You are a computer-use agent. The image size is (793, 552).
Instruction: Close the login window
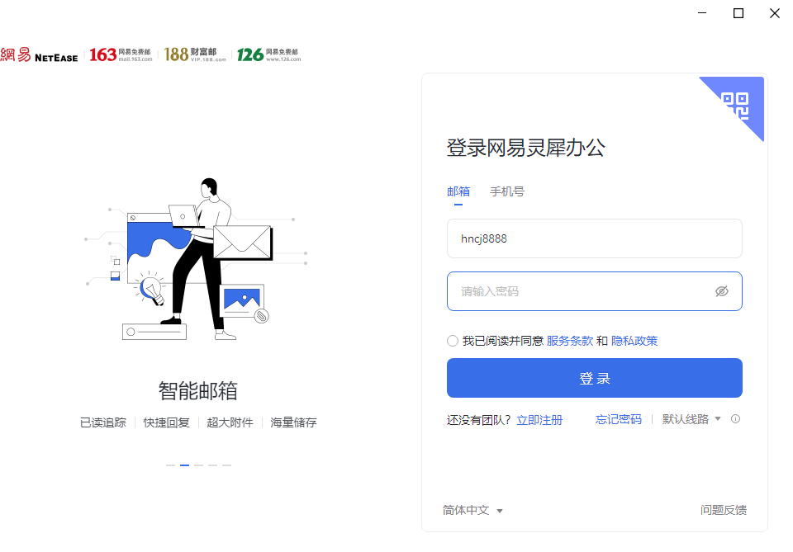click(x=774, y=13)
